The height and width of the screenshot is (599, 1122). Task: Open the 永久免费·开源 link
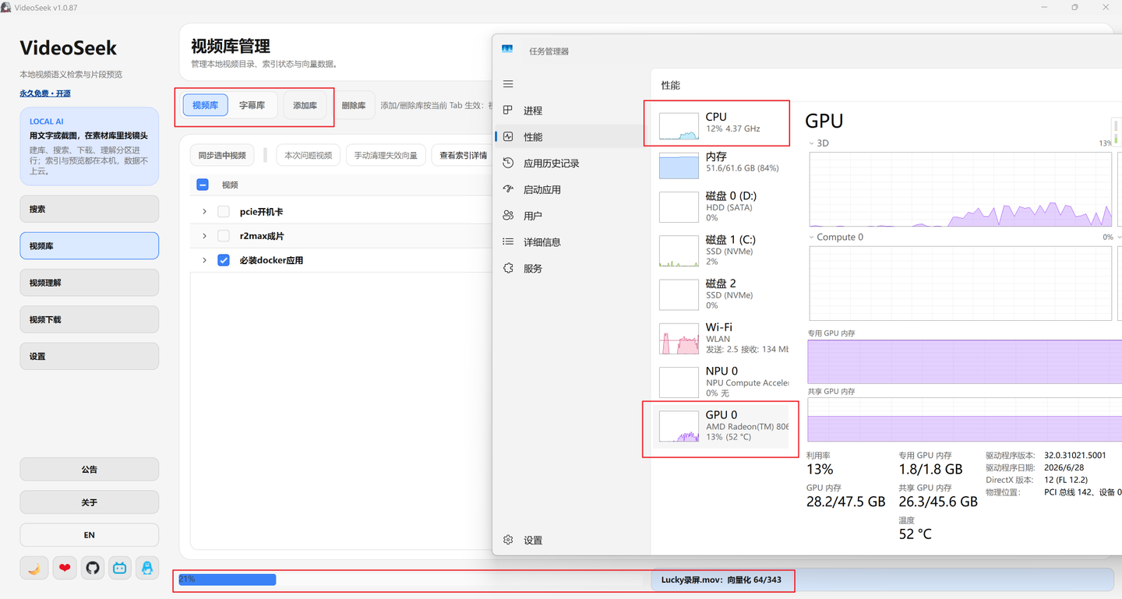click(45, 93)
